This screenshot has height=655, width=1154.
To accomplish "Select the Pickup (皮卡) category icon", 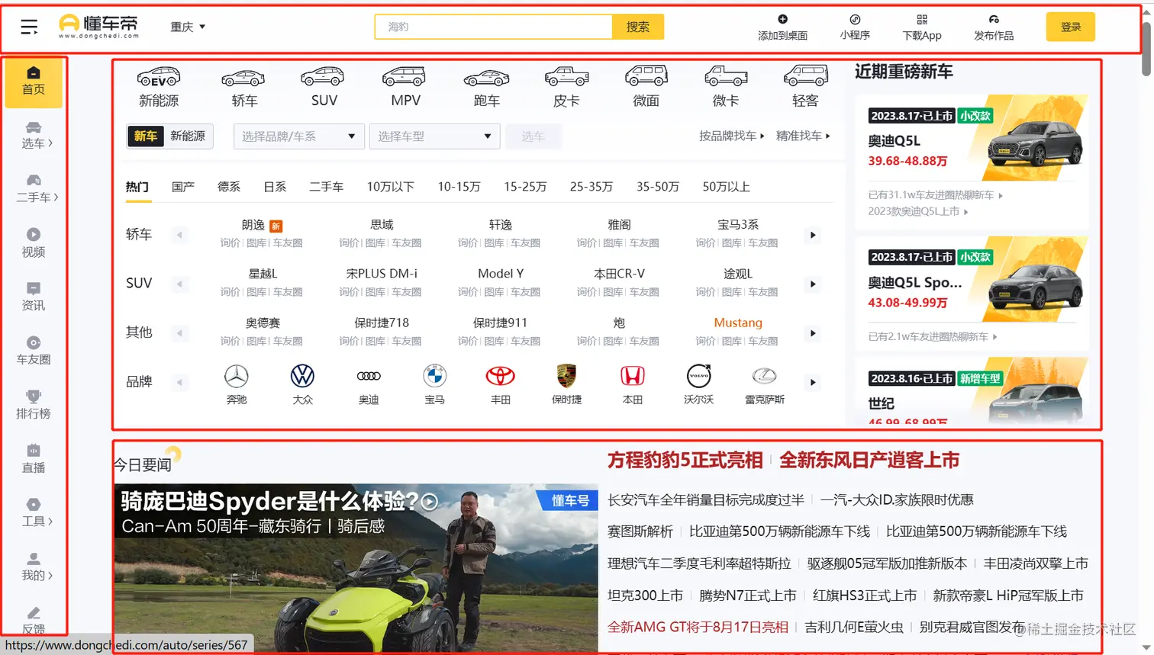I will click(566, 77).
